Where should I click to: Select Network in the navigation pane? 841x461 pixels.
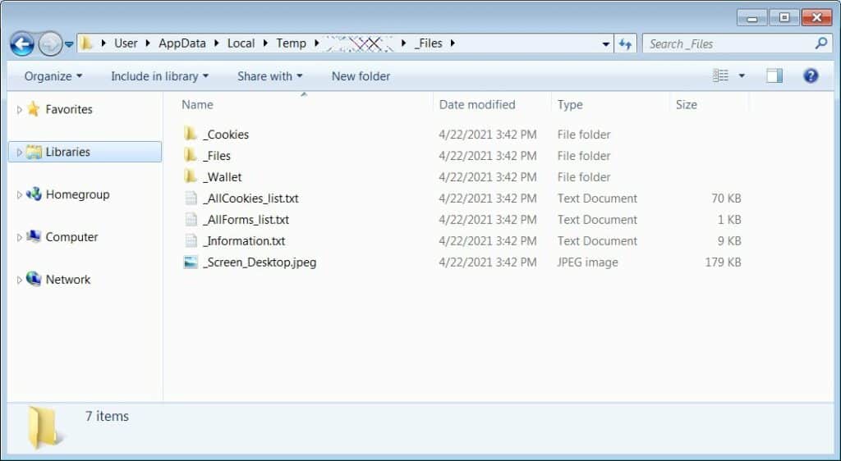67,280
